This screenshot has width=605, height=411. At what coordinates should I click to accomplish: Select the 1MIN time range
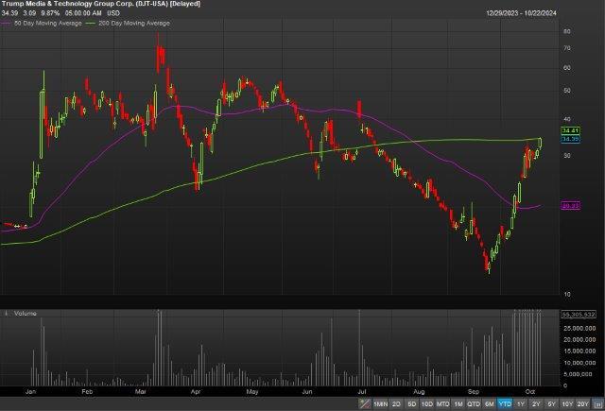point(380,403)
